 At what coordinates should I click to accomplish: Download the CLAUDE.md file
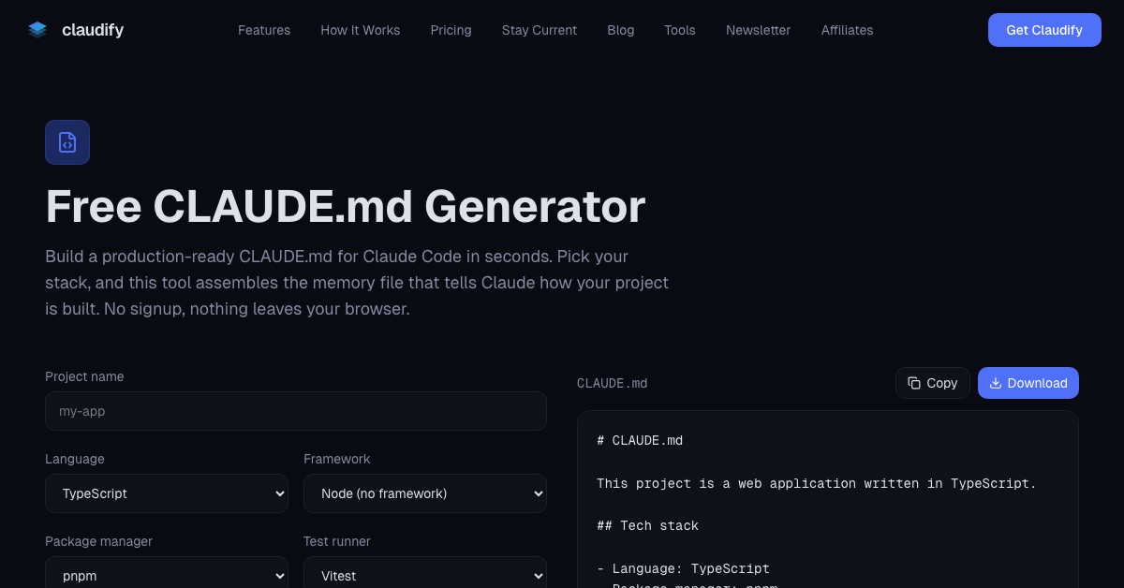[x=1028, y=383]
